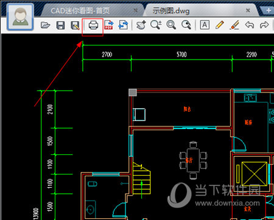Save the current drawing

60,26
